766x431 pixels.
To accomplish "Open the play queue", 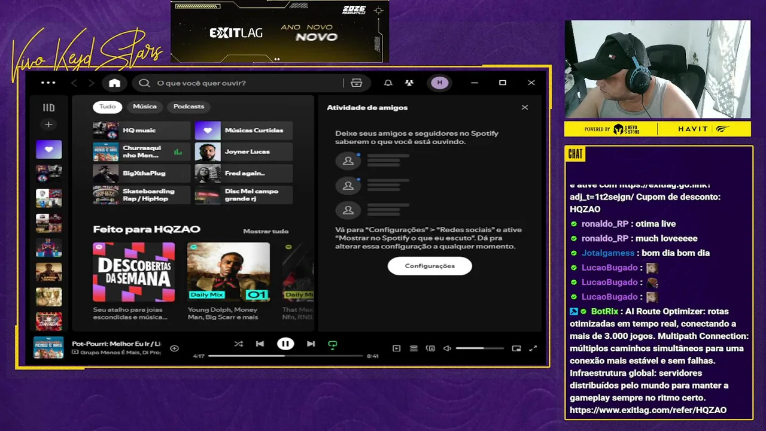I will point(414,348).
